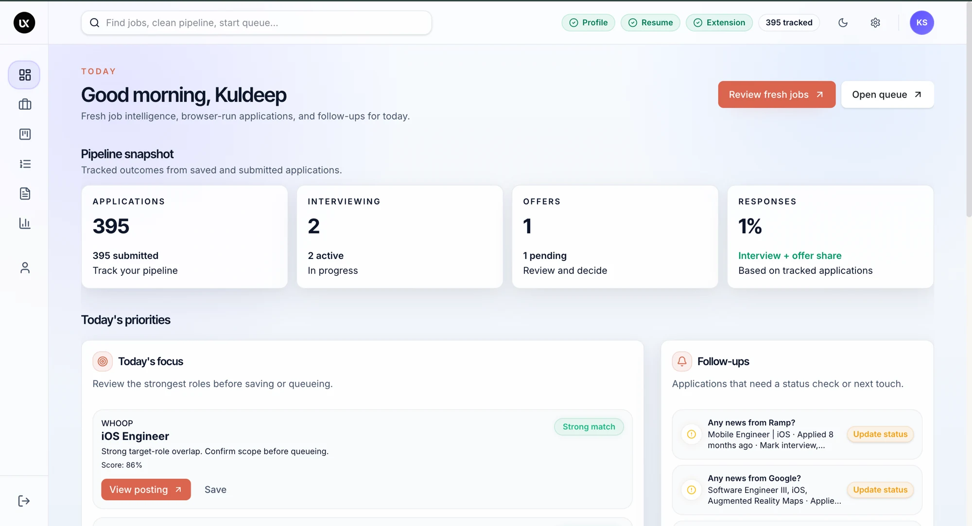This screenshot has width=972, height=526.
Task: Click the Profile status chip
Action: [x=588, y=23]
